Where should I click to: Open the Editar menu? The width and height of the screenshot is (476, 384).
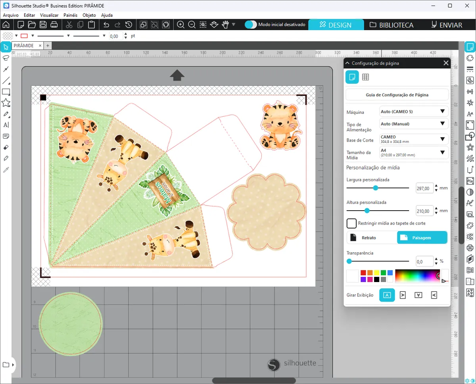29,15
